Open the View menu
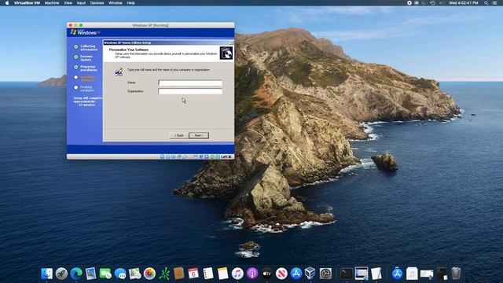Image resolution: width=503 pixels, height=283 pixels. point(68,3)
